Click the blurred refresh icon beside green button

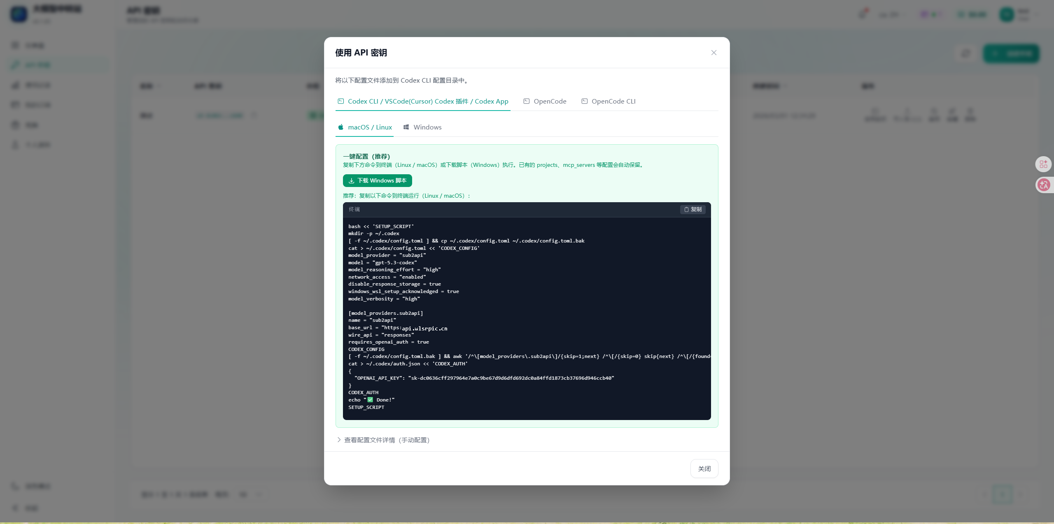coord(965,54)
